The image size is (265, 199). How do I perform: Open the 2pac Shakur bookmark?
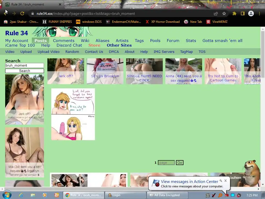21,22
